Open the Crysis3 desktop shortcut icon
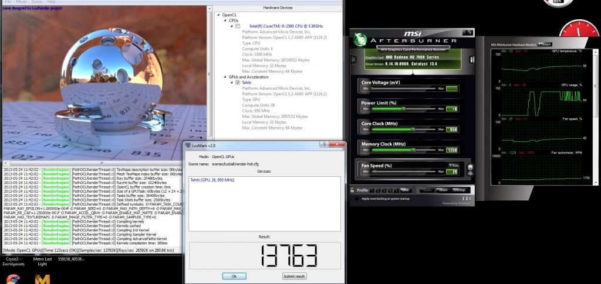 pos(12,277)
